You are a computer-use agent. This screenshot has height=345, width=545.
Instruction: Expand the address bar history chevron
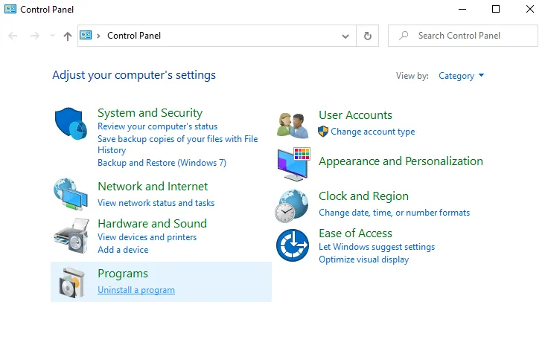tap(345, 36)
